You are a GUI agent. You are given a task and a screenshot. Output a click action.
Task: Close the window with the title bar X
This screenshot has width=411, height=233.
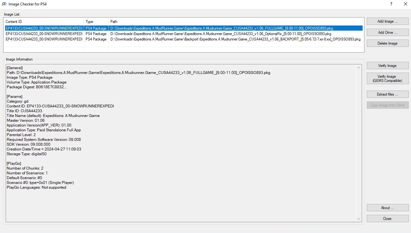tap(405, 4)
